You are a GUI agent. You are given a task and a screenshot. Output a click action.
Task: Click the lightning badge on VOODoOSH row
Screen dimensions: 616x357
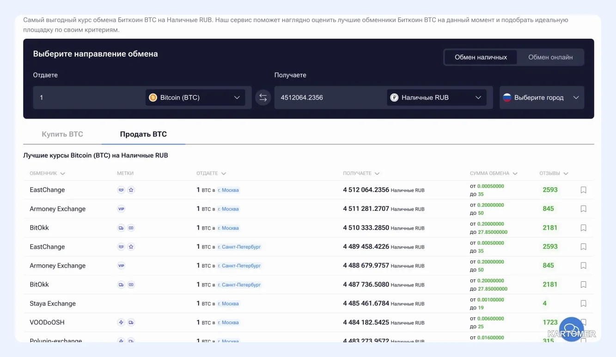pyautogui.click(x=121, y=322)
